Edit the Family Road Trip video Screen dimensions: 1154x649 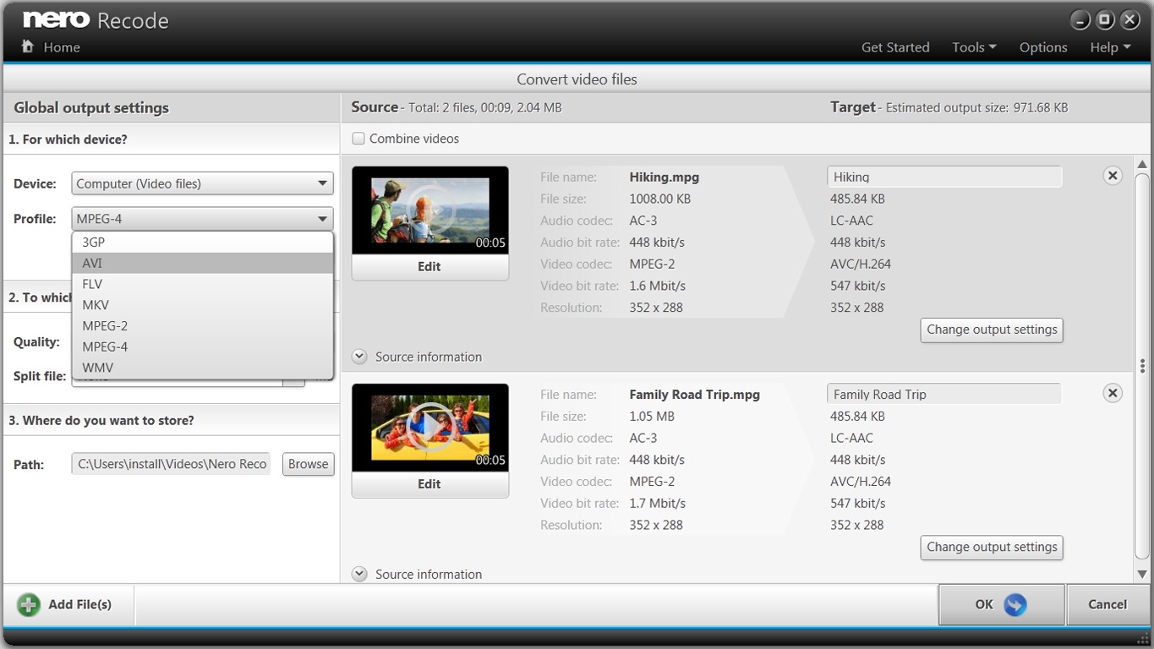[429, 484]
